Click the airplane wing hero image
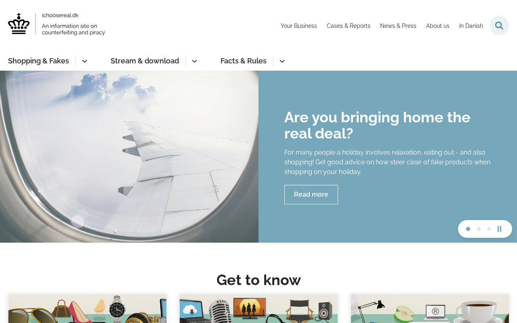 coord(129,157)
